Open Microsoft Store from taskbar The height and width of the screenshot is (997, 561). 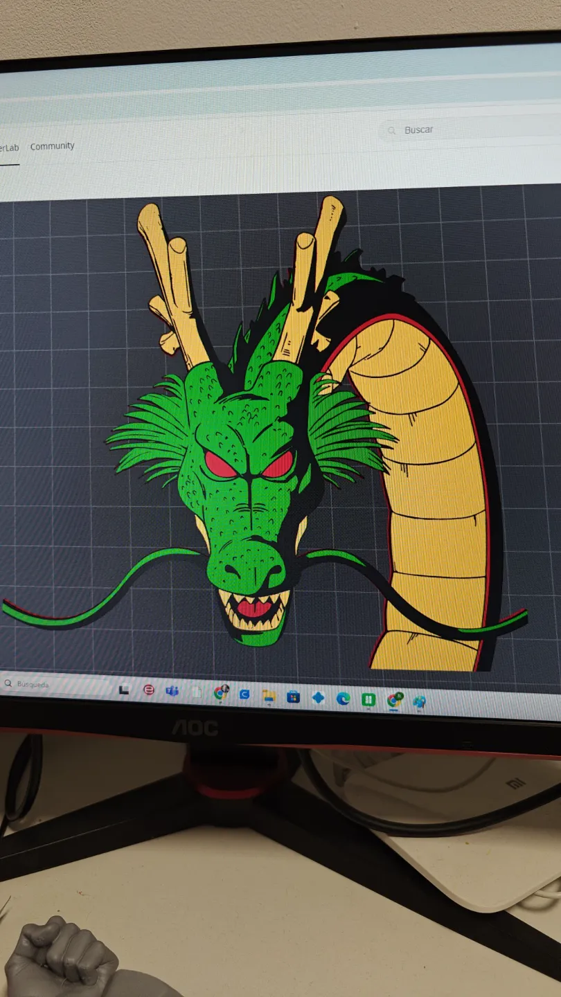click(x=293, y=697)
